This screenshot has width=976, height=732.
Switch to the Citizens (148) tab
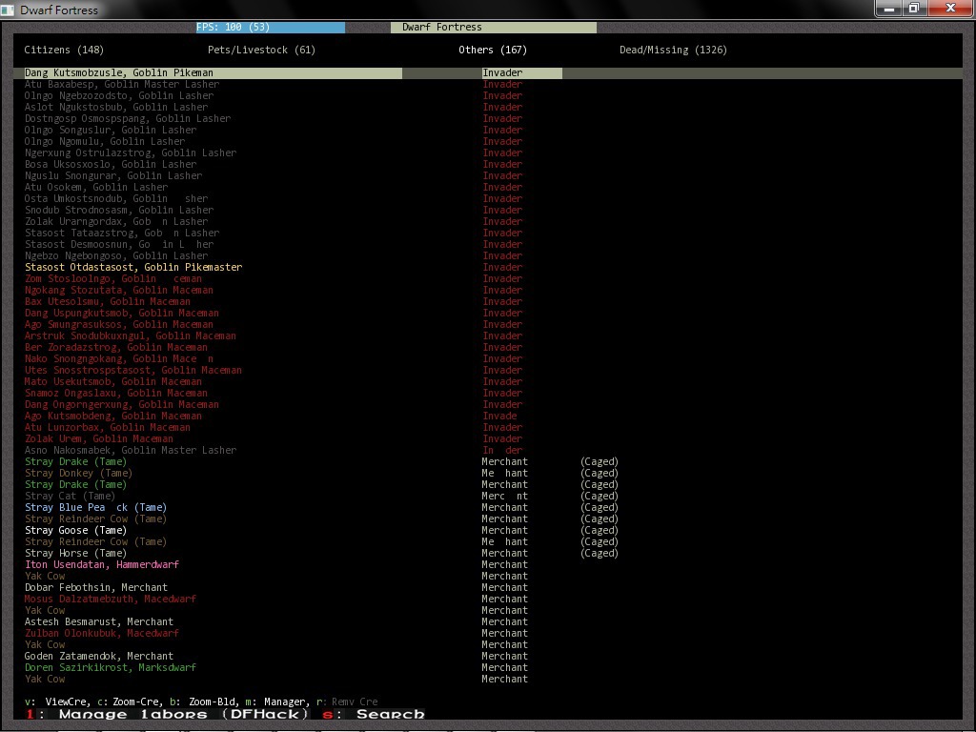pos(64,50)
